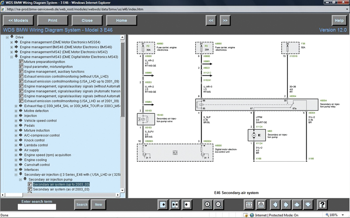Click the print diagram icon in bottom toolbar
This screenshot has height=218, width=350.
click(260, 204)
